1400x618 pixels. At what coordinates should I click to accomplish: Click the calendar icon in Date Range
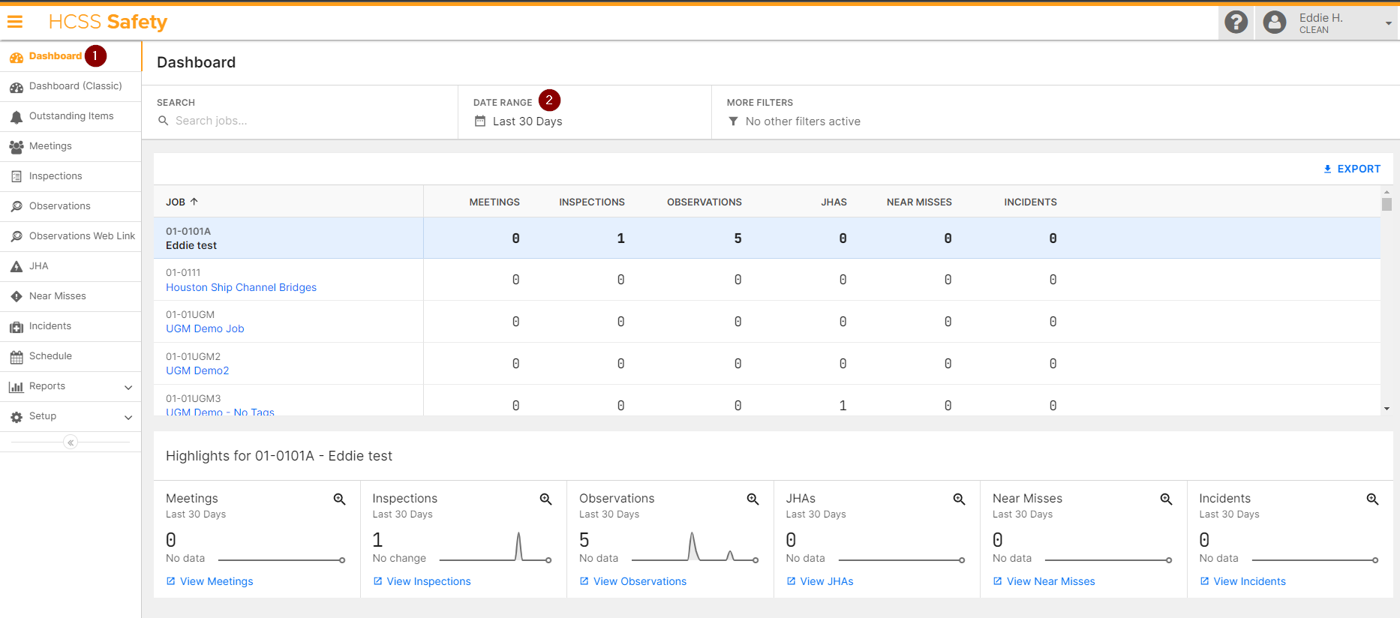point(480,121)
